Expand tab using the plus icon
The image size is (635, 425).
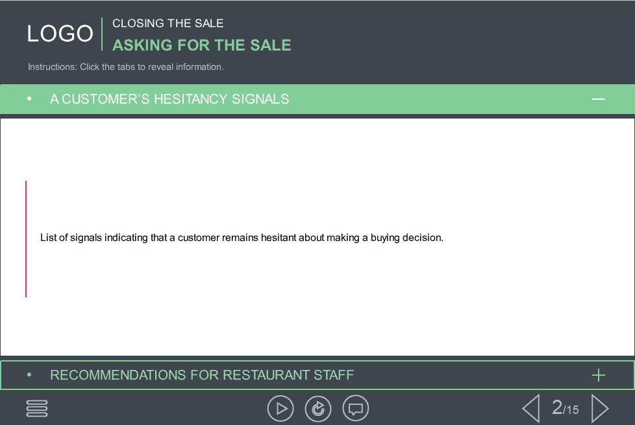coord(598,375)
